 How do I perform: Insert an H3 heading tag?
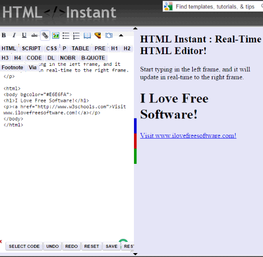click(5, 58)
